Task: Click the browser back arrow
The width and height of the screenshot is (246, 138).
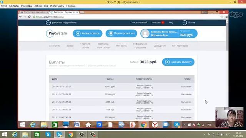Action: point(20,17)
